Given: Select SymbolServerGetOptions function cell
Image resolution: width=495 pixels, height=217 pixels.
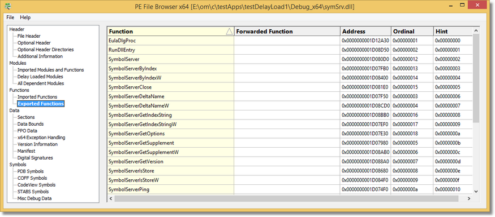Looking at the screenshot, I should click(x=170, y=134).
